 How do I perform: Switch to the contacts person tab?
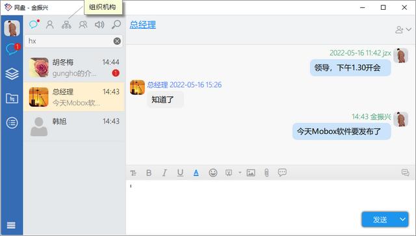[x=50, y=25]
